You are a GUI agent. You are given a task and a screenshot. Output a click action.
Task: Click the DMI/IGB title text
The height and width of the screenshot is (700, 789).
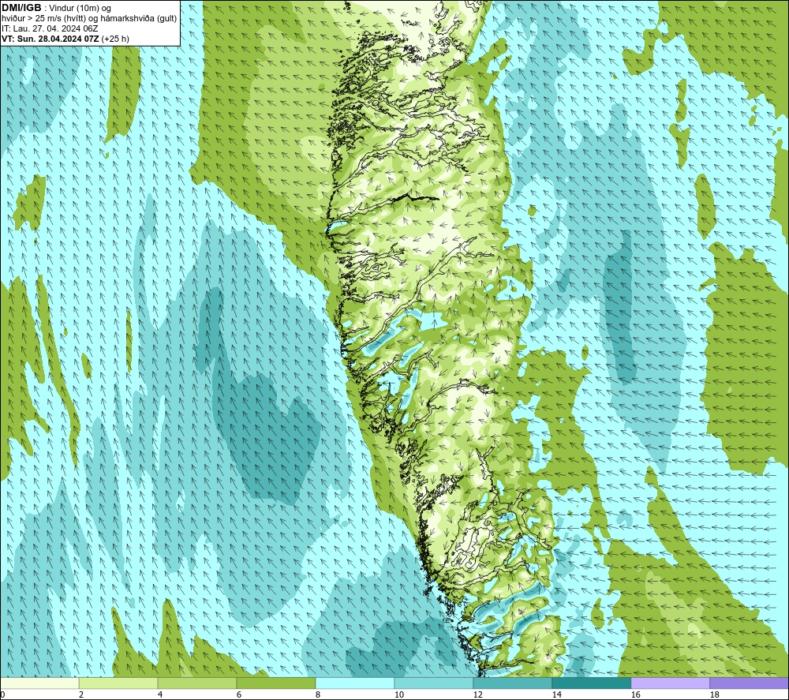click(x=21, y=8)
